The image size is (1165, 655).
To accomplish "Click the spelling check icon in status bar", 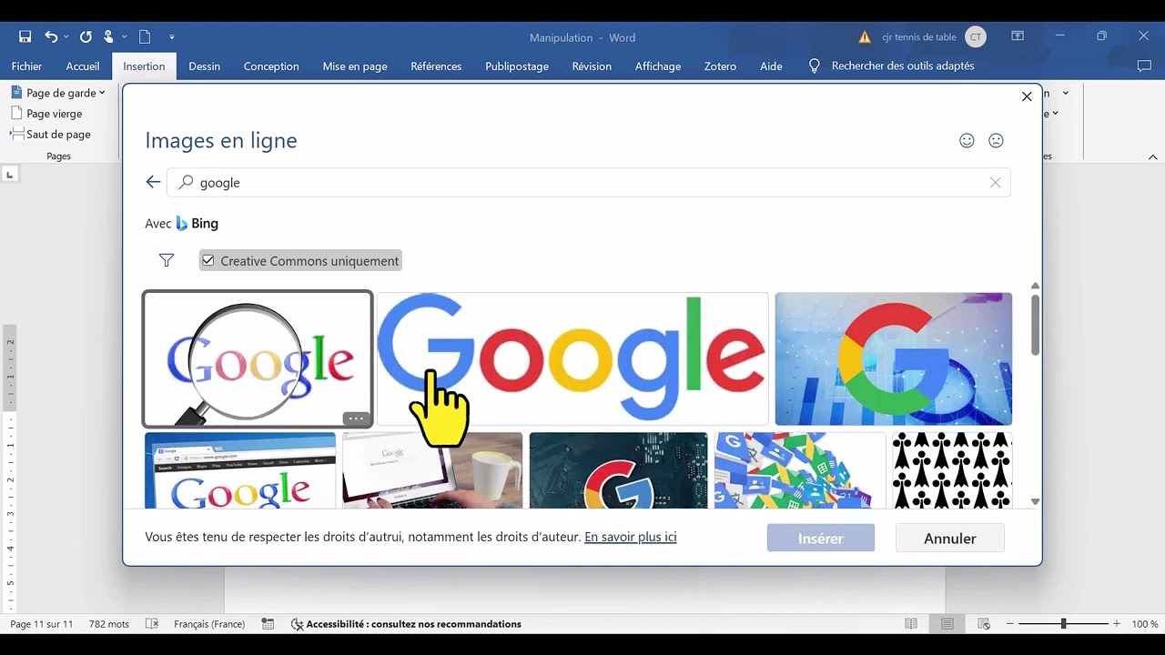I will [x=152, y=624].
